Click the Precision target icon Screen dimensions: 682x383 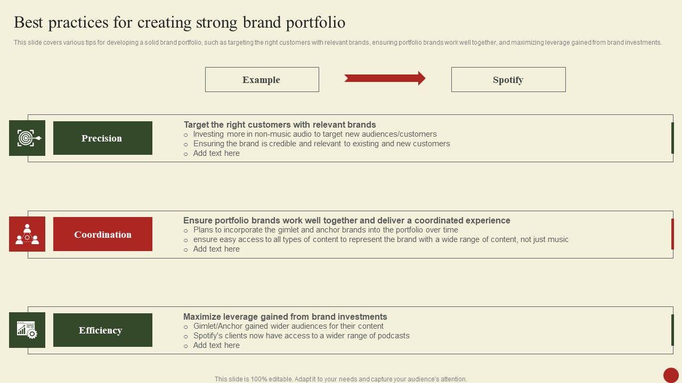click(27, 138)
